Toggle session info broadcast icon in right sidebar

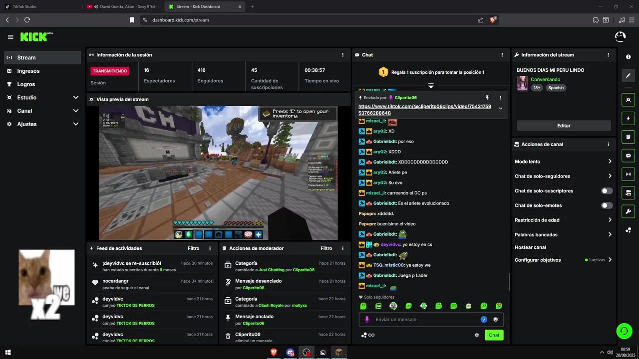[x=628, y=174]
